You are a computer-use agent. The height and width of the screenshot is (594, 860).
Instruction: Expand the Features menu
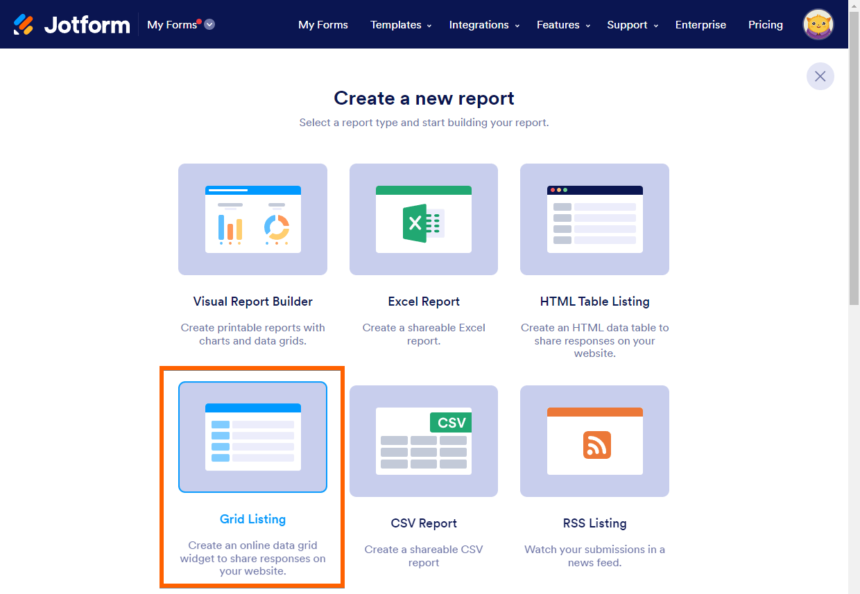[563, 24]
